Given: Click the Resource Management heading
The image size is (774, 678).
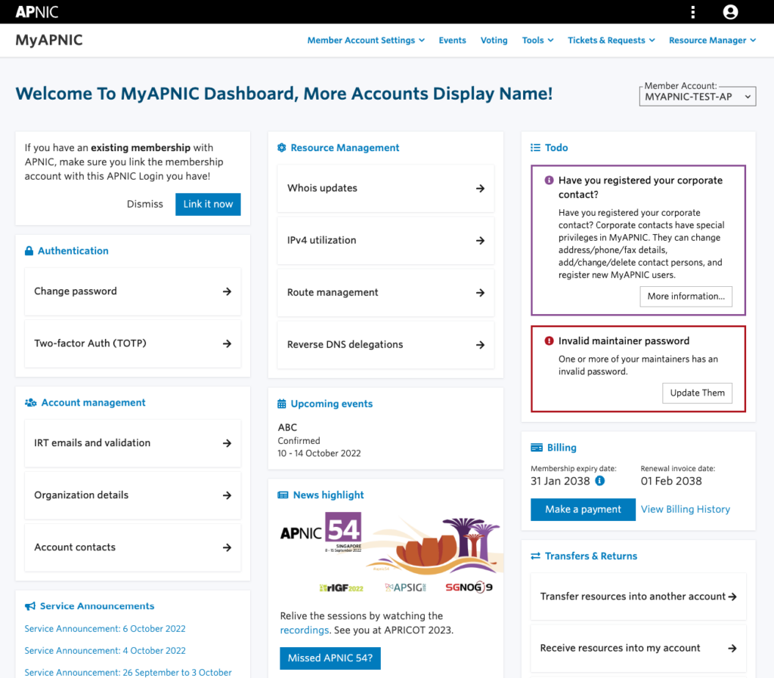Looking at the screenshot, I should 345,148.
